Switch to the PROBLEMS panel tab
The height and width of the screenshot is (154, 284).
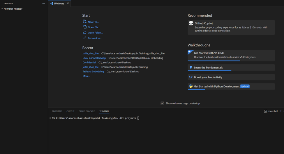point(57,111)
